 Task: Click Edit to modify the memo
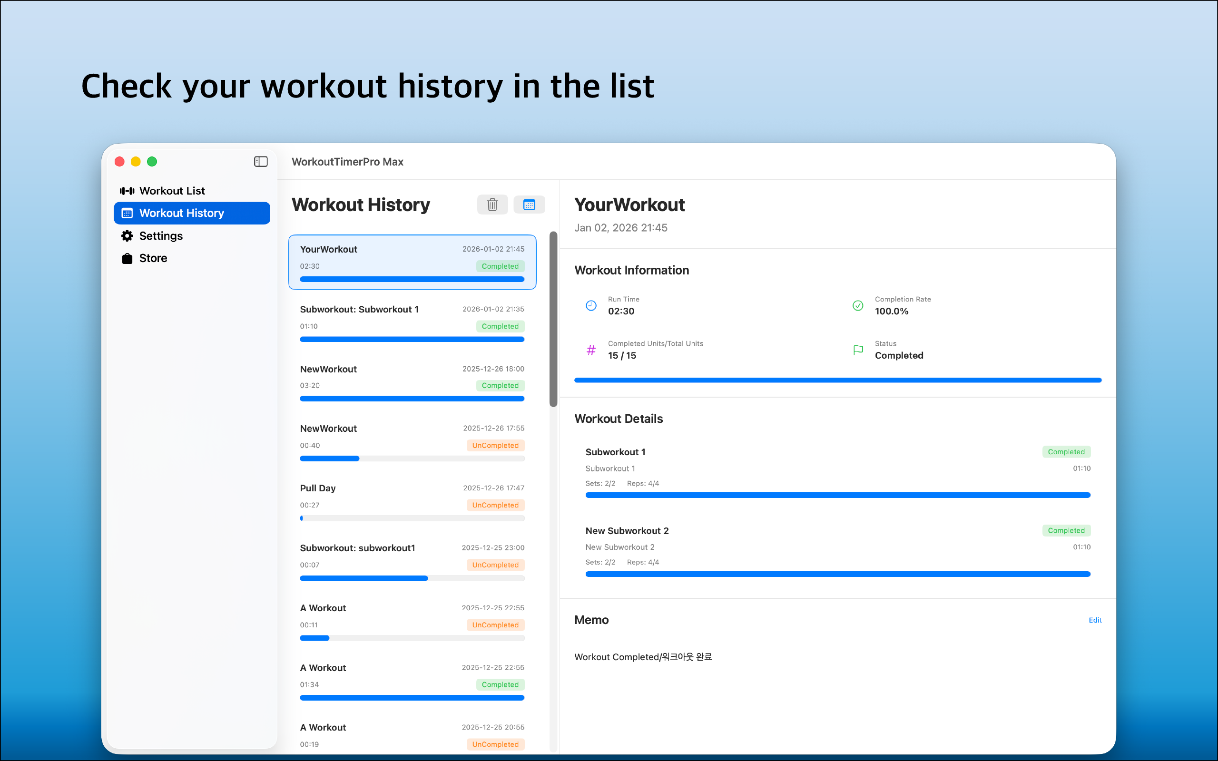pos(1095,620)
